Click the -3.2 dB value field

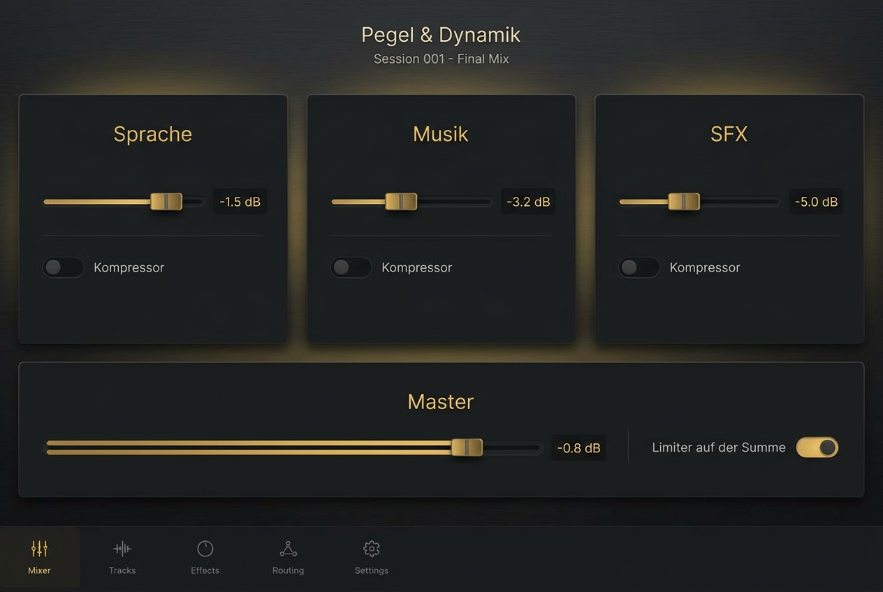click(x=528, y=202)
